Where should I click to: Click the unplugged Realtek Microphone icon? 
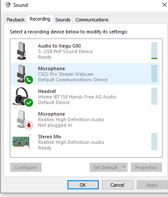click(21, 119)
